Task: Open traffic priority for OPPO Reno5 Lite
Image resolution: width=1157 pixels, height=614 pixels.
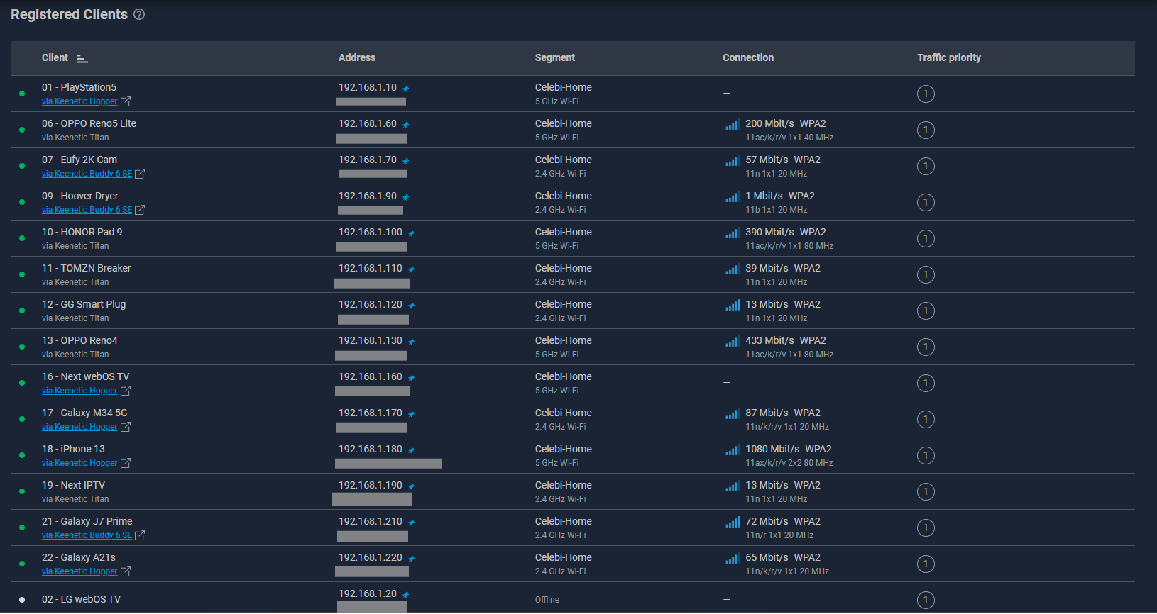Action: 926,130
